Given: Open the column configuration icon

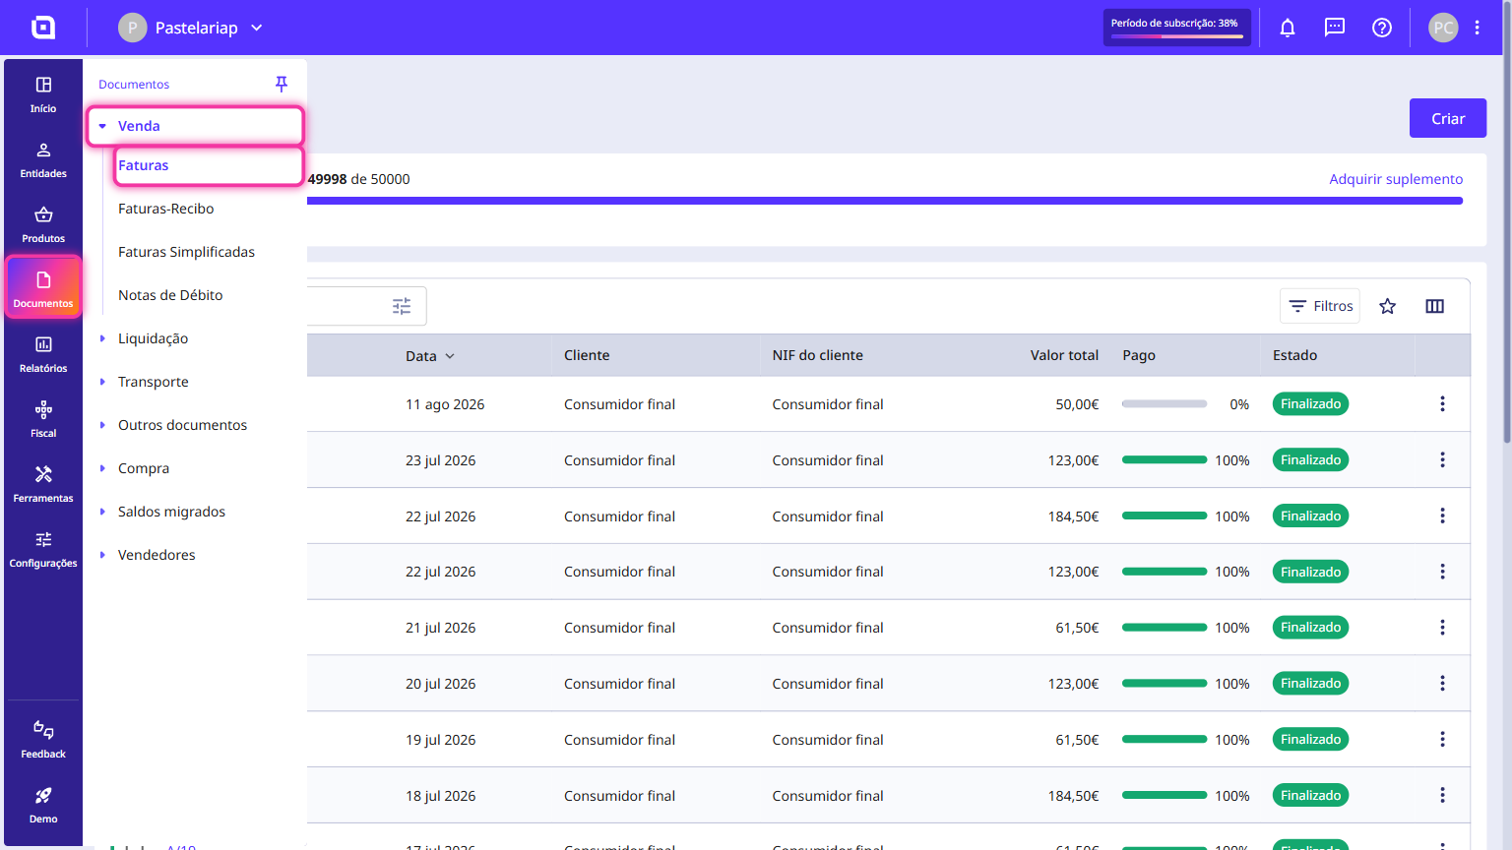Looking at the screenshot, I should [x=1435, y=306].
